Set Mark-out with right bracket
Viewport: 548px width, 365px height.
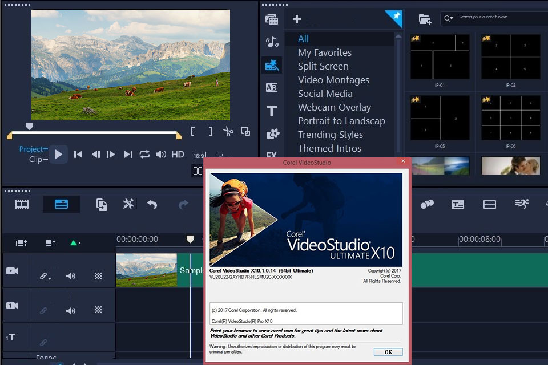coord(211,131)
